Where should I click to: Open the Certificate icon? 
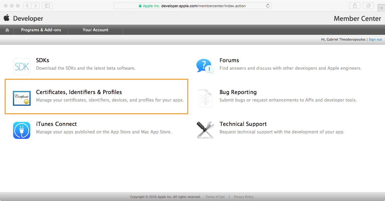point(22,98)
